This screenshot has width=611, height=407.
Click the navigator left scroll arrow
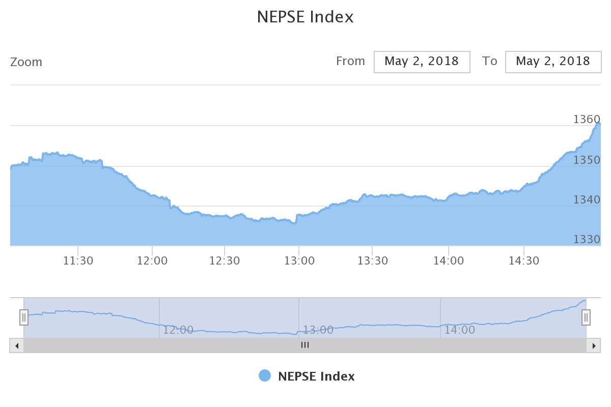(x=17, y=346)
